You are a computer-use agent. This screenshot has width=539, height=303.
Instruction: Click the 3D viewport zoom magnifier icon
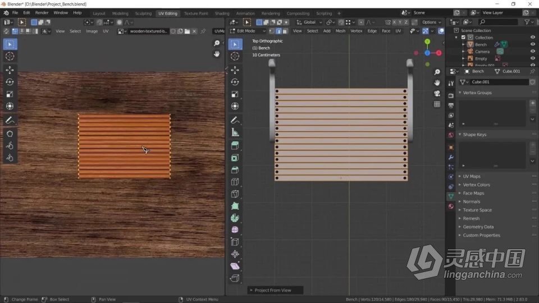pos(437,72)
